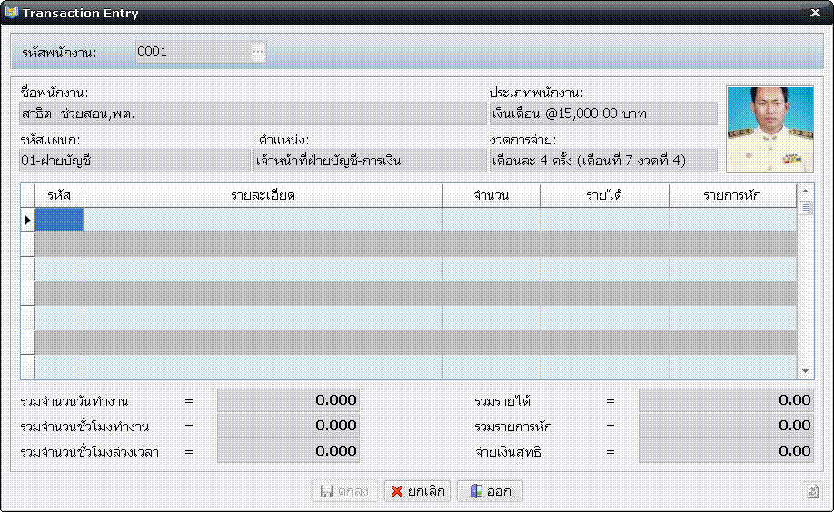
Task: Select the รหัส column header
Action: [x=59, y=195]
